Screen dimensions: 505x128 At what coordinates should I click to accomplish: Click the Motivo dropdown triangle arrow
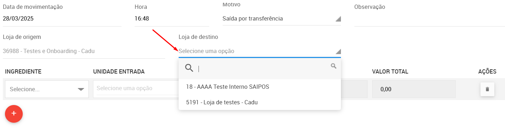coord(338,19)
